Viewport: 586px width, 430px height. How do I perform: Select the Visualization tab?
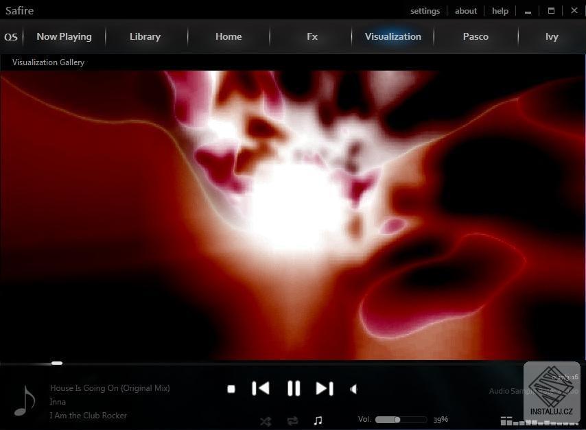392,36
